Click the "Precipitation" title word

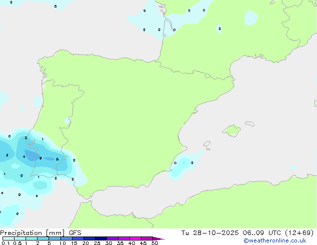(21, 233)
